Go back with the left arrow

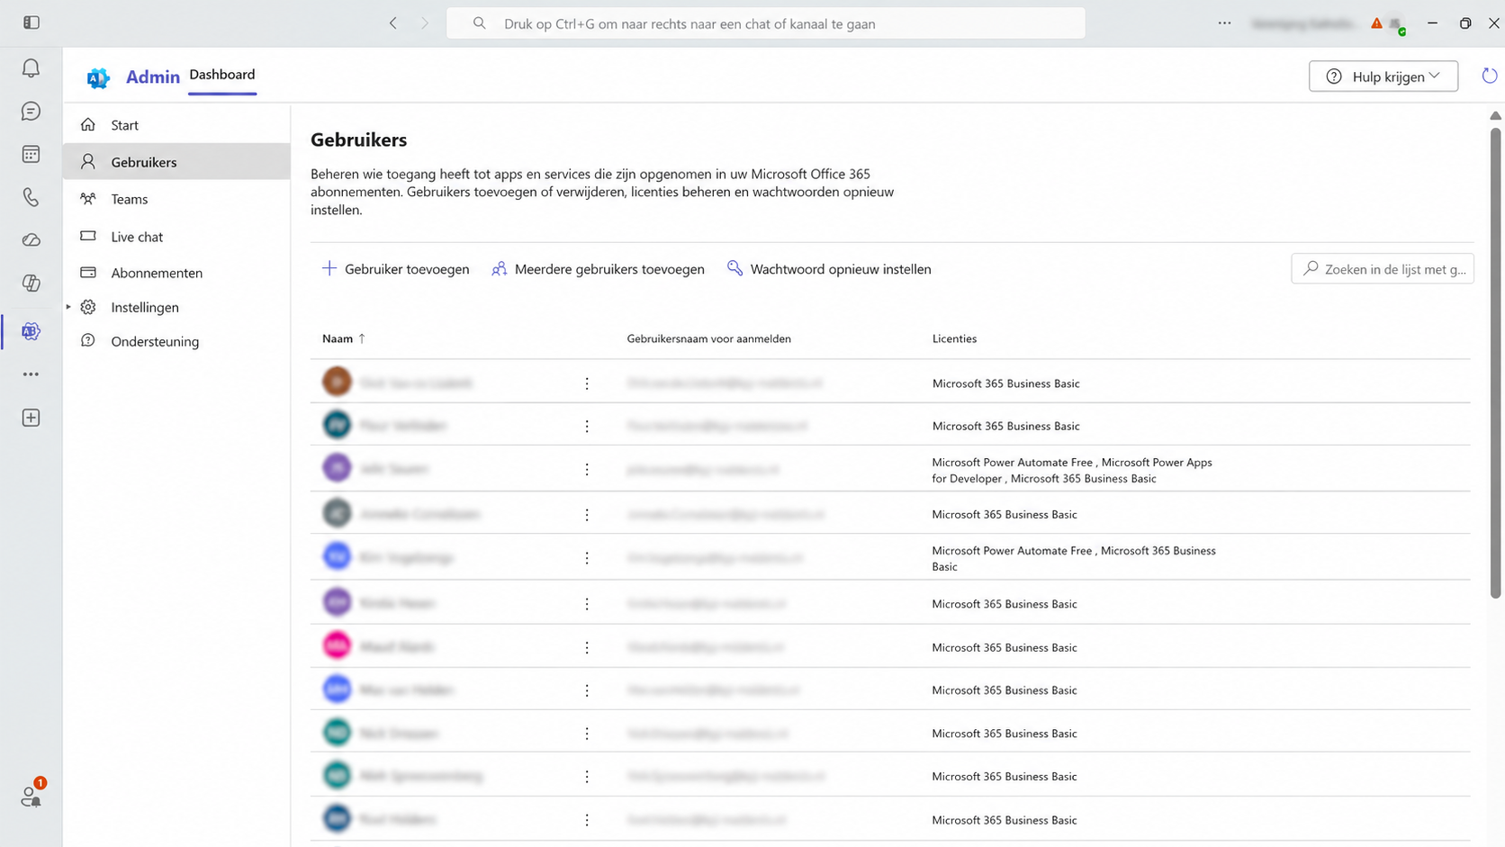(x=393, y=23)
